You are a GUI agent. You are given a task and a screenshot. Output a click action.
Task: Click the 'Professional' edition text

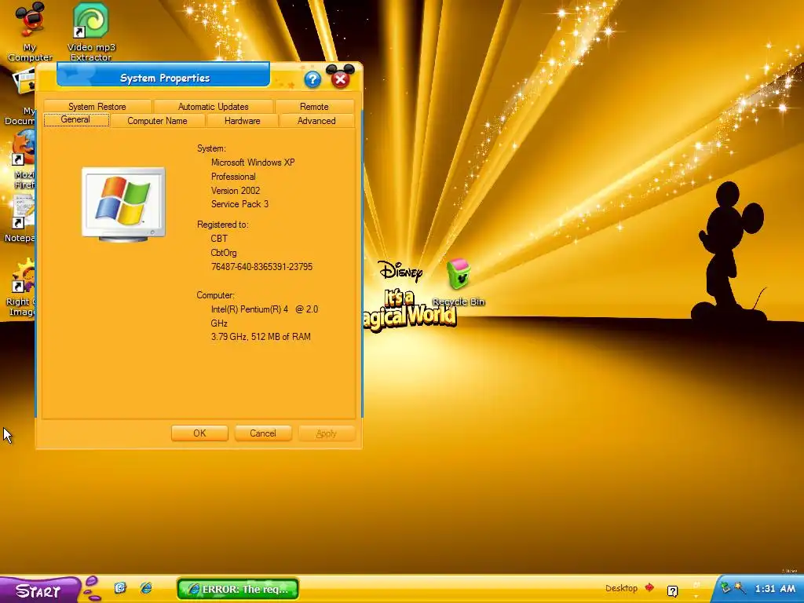pos(233,177)
